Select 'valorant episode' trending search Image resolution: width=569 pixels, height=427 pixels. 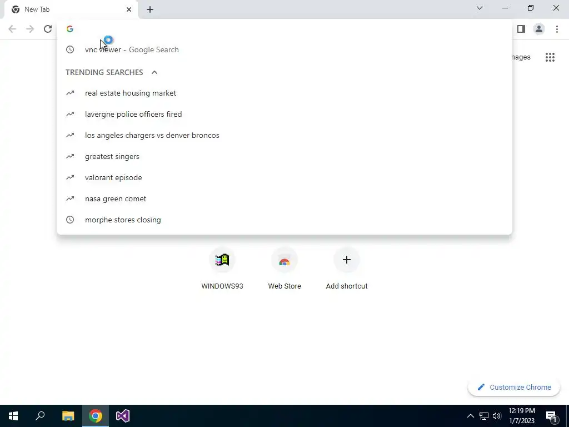pyautogui.click(x=284, y=177)
